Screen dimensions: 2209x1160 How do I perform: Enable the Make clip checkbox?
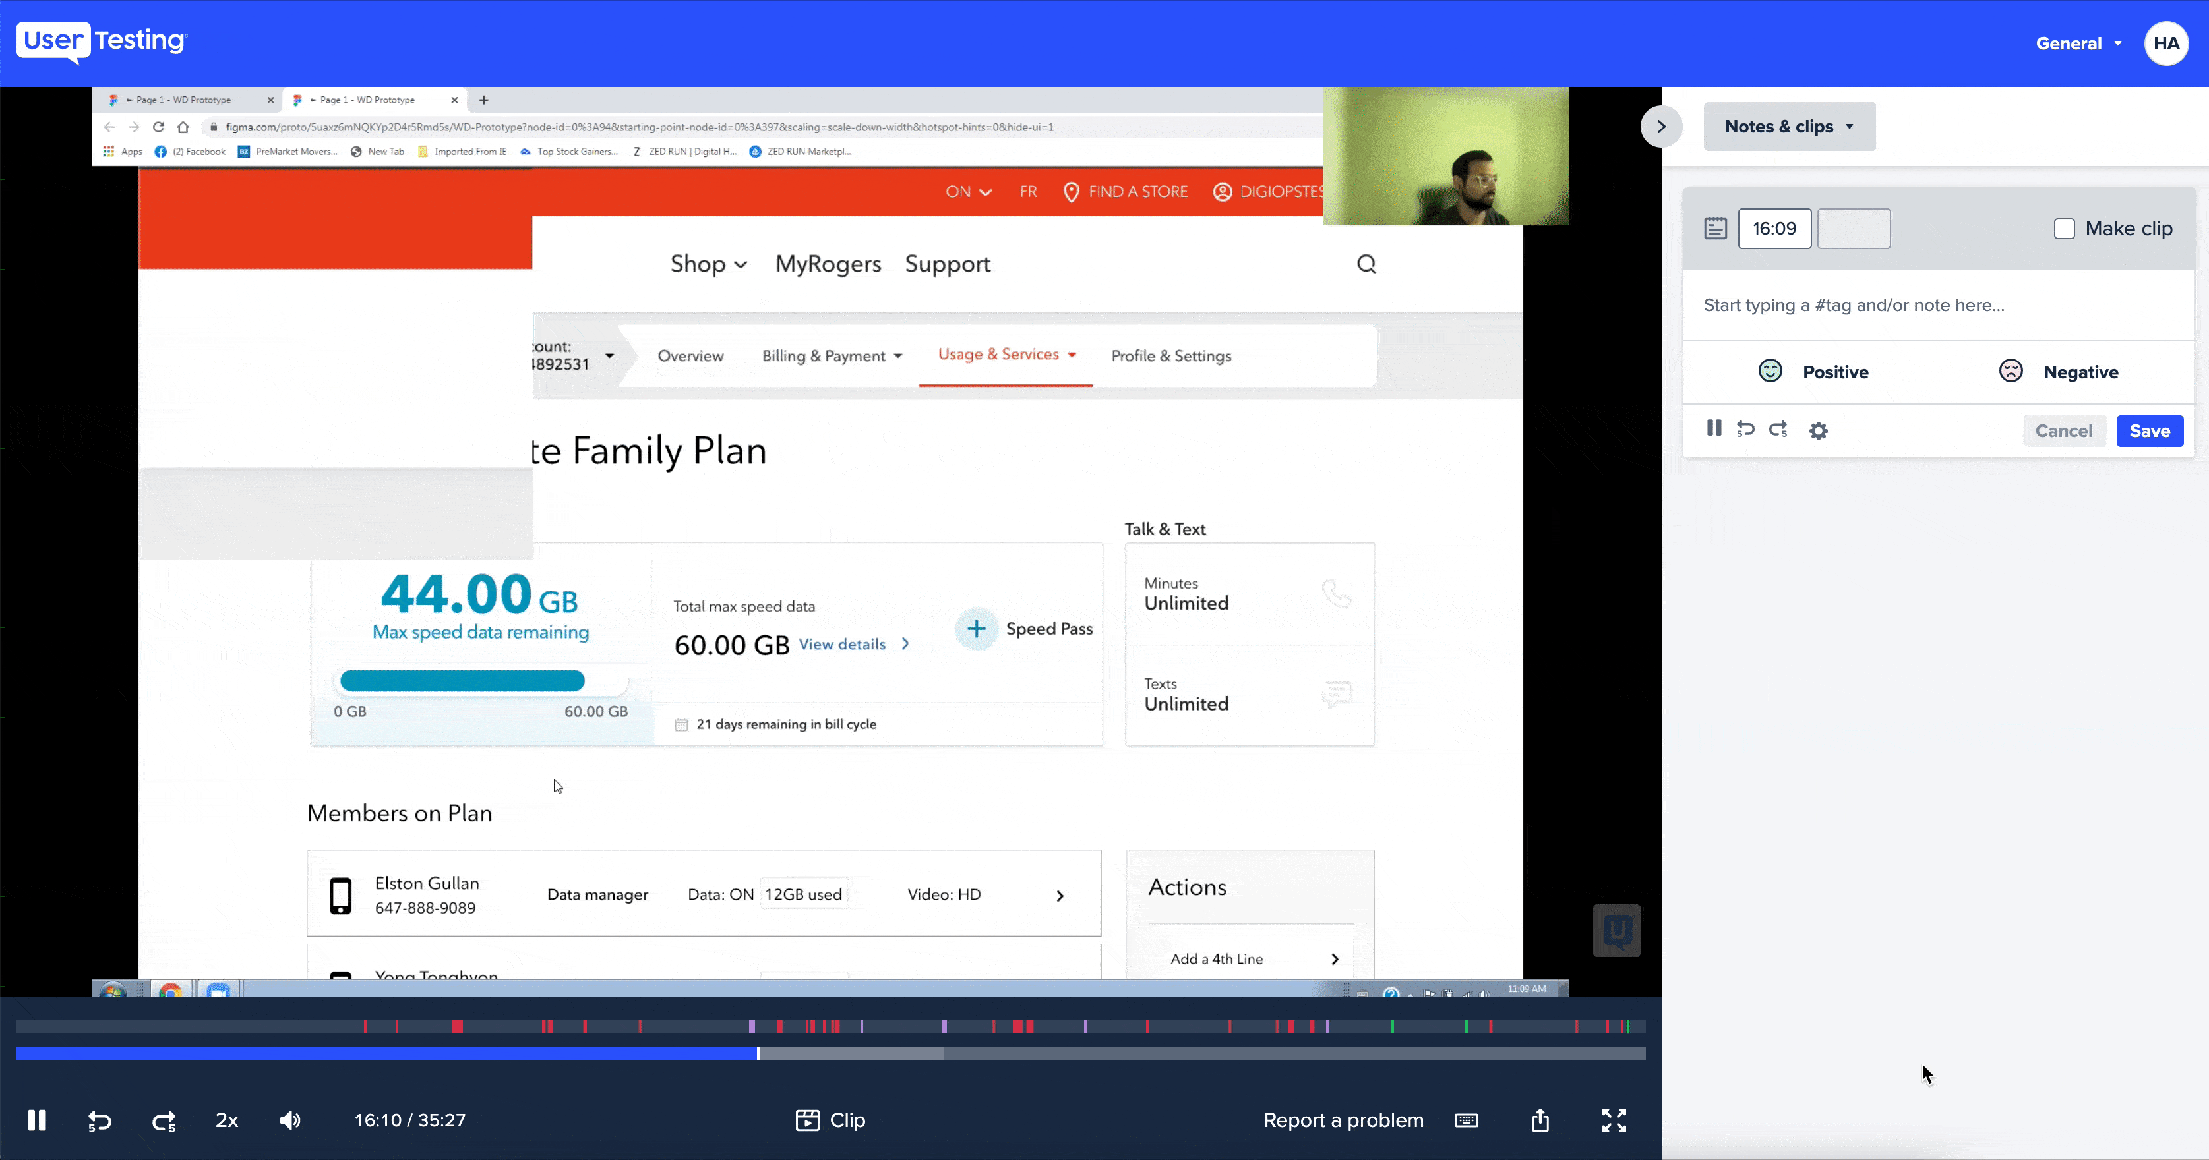(2063, 228)
